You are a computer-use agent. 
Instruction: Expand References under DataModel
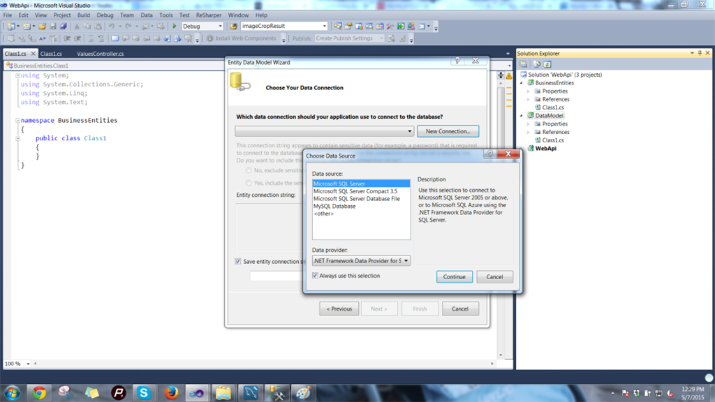pyautogui.click(x=529, y=132)
